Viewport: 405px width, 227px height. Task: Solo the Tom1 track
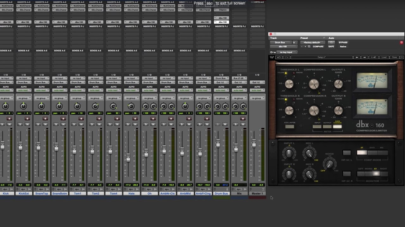(74, 124)
